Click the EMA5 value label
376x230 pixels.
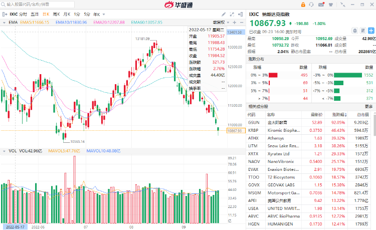[x=35, y=22]
